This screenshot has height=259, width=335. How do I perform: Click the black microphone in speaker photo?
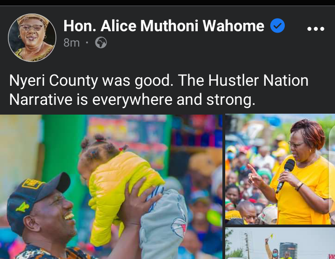286,175
